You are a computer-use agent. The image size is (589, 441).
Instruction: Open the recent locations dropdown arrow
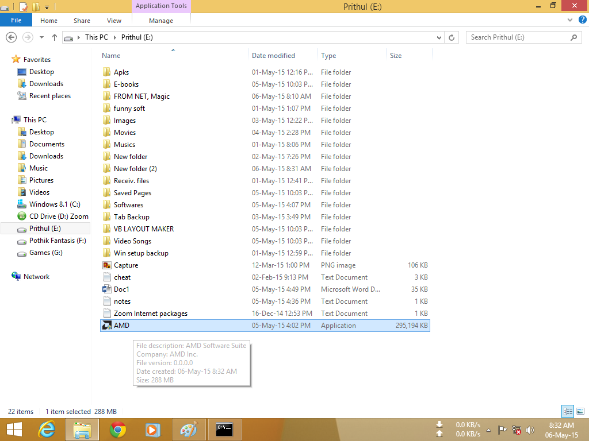41,37
